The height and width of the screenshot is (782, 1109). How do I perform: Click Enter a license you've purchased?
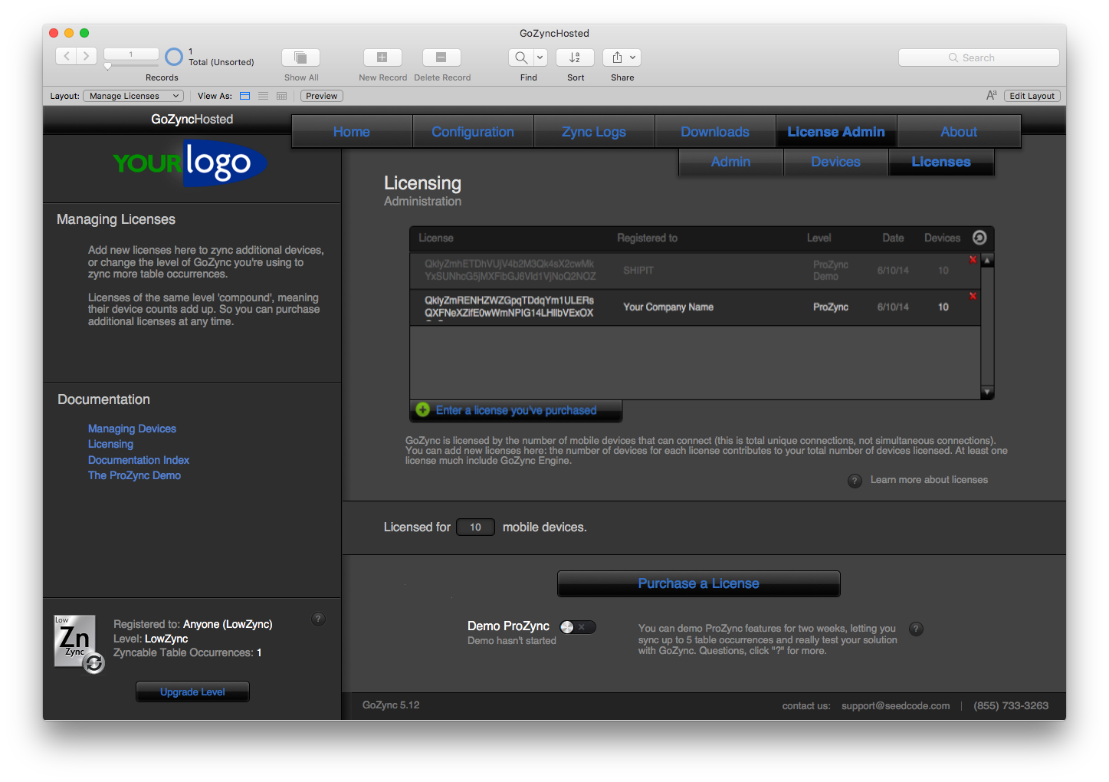coord(516,410)
